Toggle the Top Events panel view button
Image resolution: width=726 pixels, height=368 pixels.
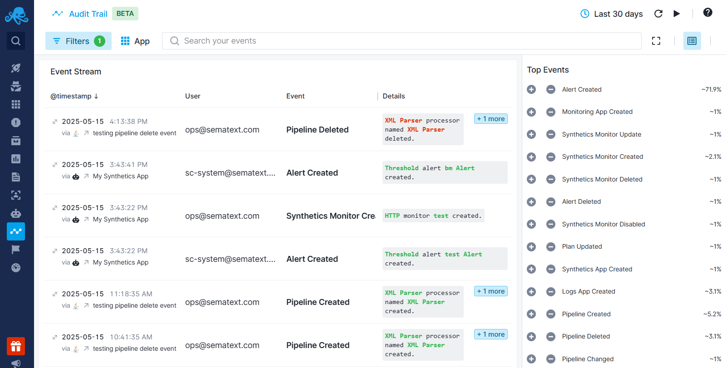(x=692, y=41)
